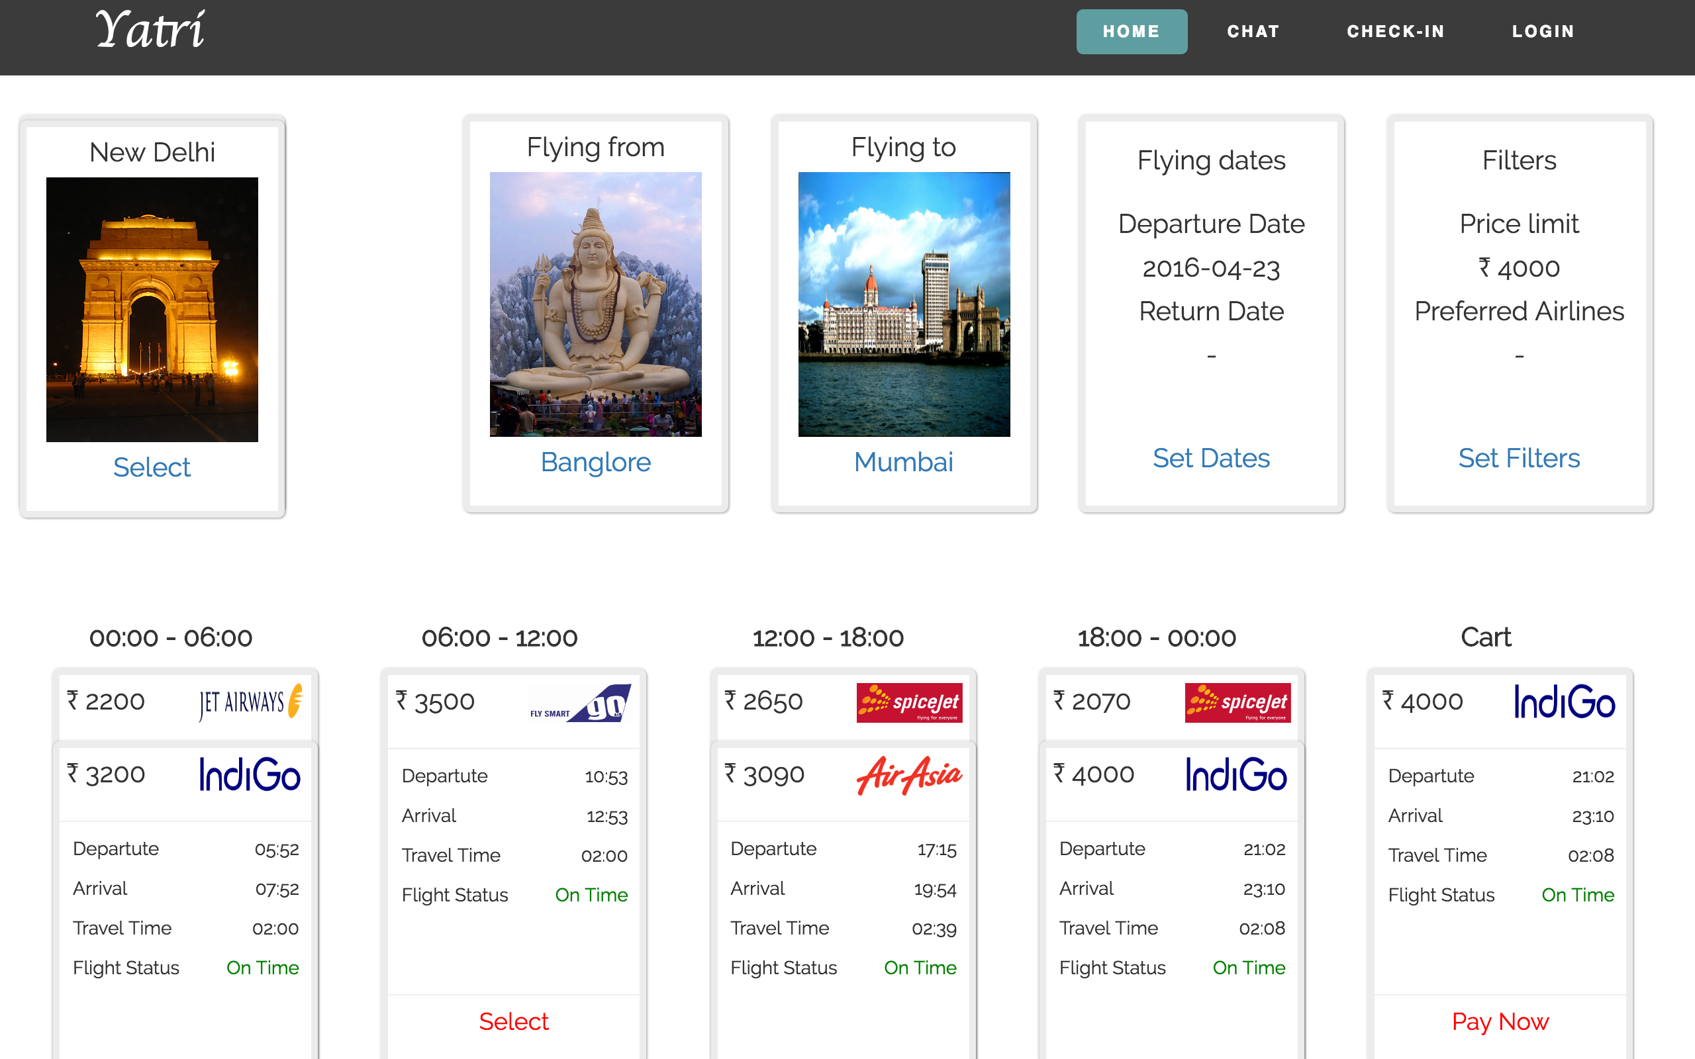Click the India Gate photo thumbnail

click(x=152, y=309)
